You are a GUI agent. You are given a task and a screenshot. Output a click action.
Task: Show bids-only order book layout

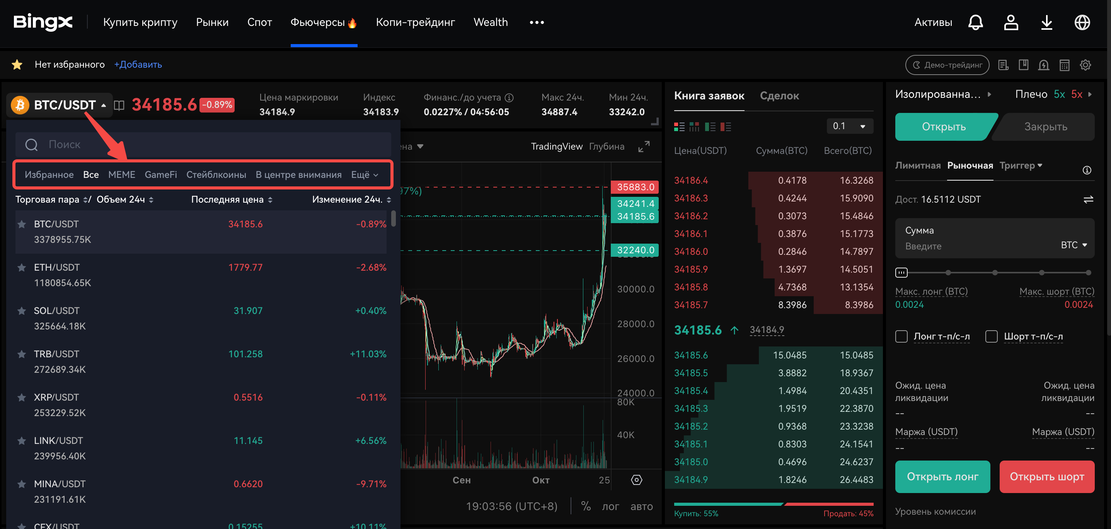coord(710,127)
